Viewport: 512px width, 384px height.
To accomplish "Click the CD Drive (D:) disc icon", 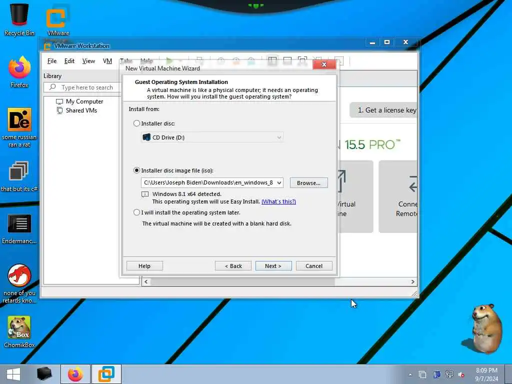I will [146, 137].
